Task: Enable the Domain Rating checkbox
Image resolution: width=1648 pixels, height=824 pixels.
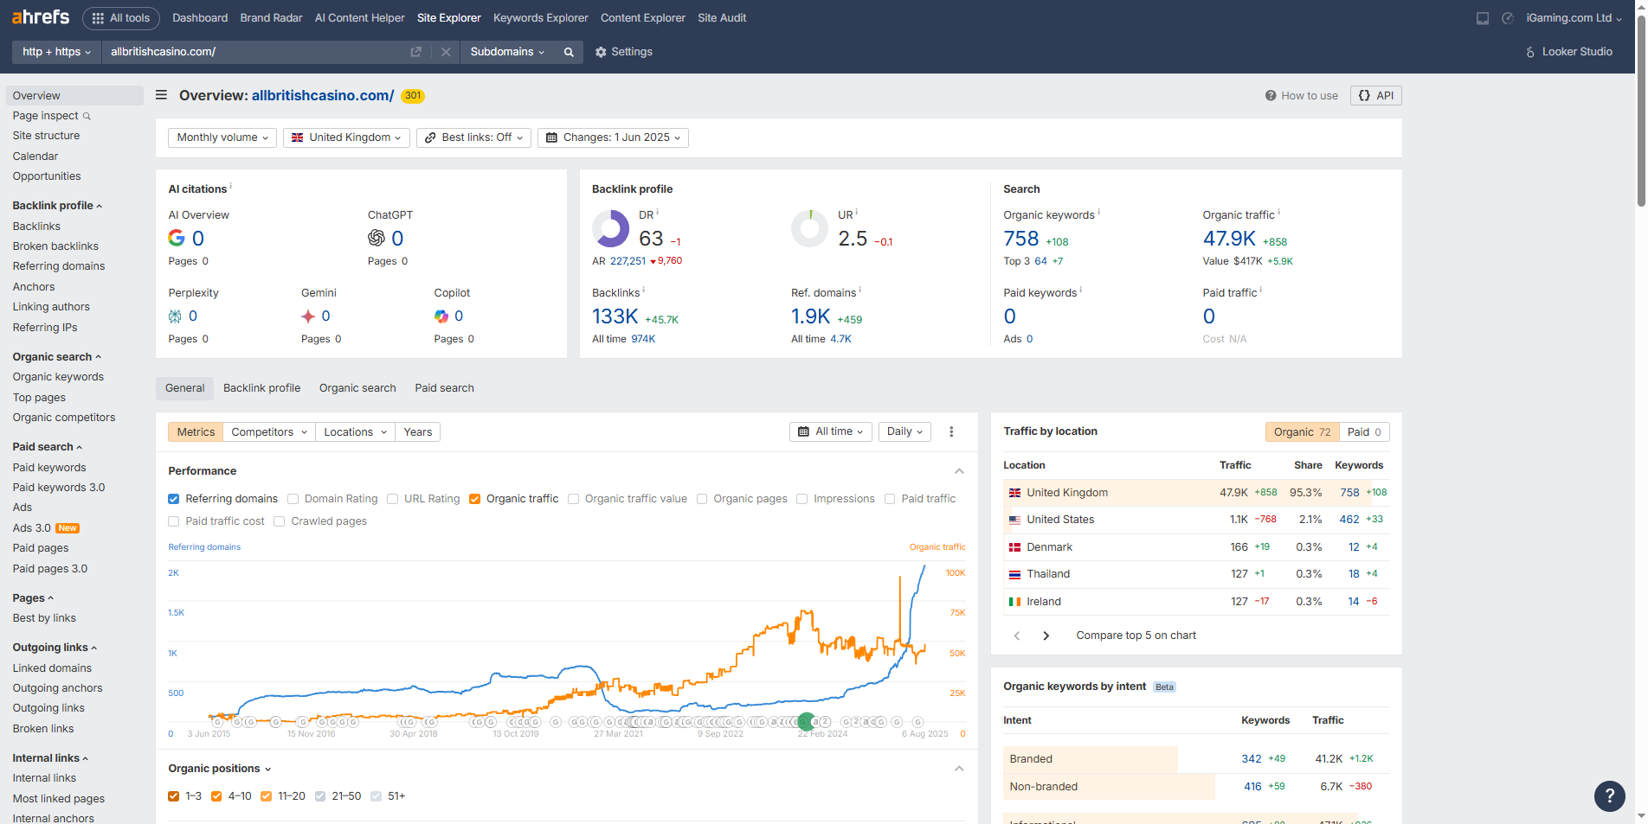Action: coord(293,499)
